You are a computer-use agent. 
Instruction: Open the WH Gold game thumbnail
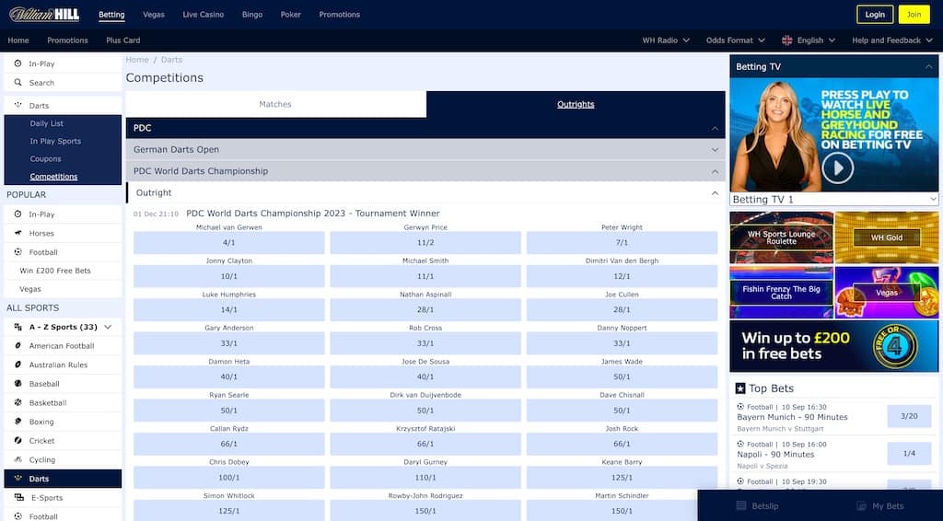click(x=887, y=237)
